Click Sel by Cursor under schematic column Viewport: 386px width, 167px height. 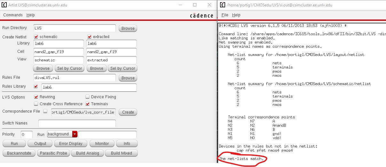pos(69,68)
